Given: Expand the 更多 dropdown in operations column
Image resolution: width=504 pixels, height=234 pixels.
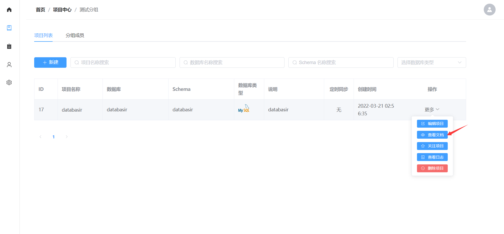Looking at the screenshot, I should point(432,110).
